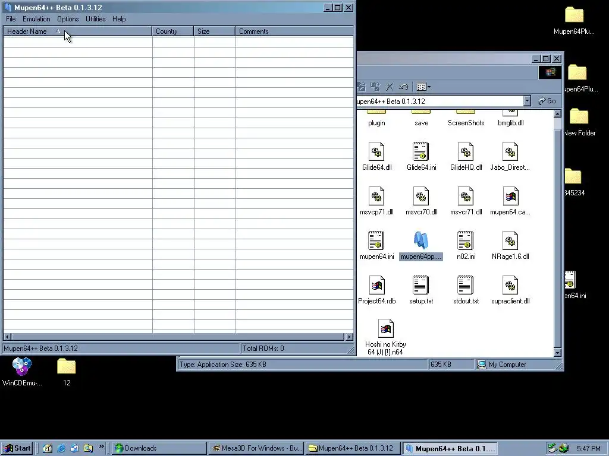Image resolution: width=609 pixels, height=456 pixels.
Task: Select the Jabo_Direct... dll file icon
Action: [510, 151]
